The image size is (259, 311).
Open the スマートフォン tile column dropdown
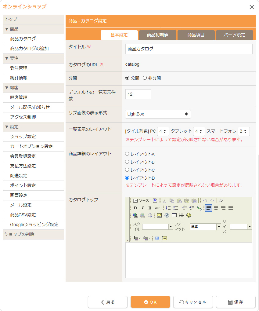243,131
